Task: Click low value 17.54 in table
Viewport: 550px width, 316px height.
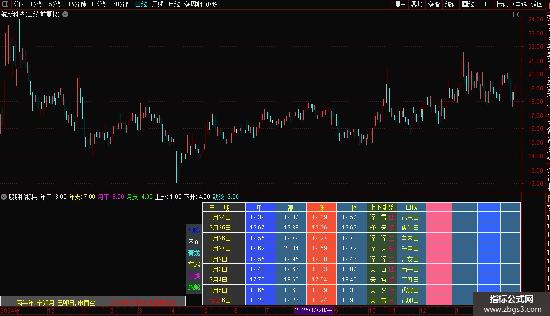Action: point(321,280)
